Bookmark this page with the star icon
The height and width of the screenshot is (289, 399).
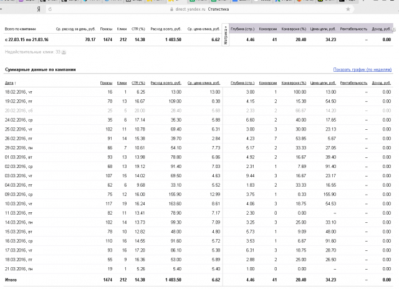tap(348, 10)
